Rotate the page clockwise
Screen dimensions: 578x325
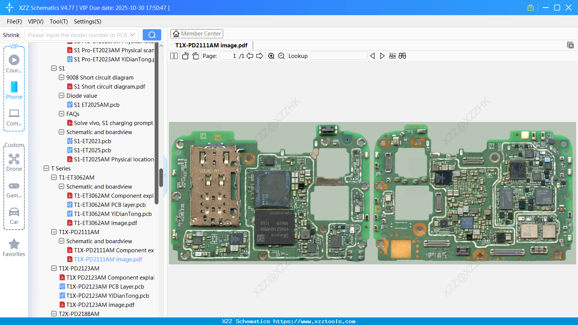click(x=195, y=56)
